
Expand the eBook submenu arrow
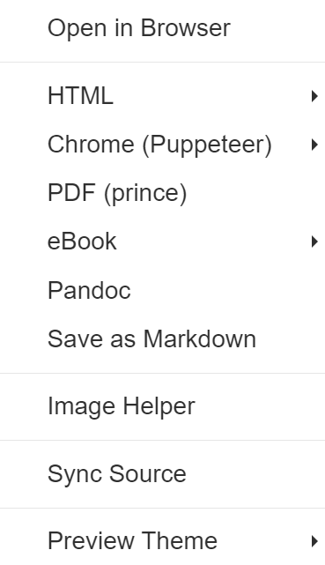click(x=314, y=242)
